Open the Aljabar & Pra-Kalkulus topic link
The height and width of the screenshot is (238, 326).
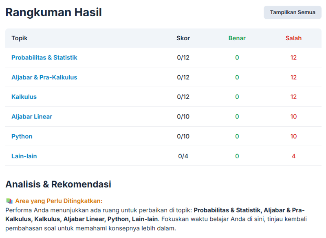[x=44, y=77]
